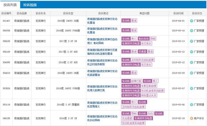The image size is (207, 126).
Task: Click the 典型问题 column header
Action: coord(145,13)
